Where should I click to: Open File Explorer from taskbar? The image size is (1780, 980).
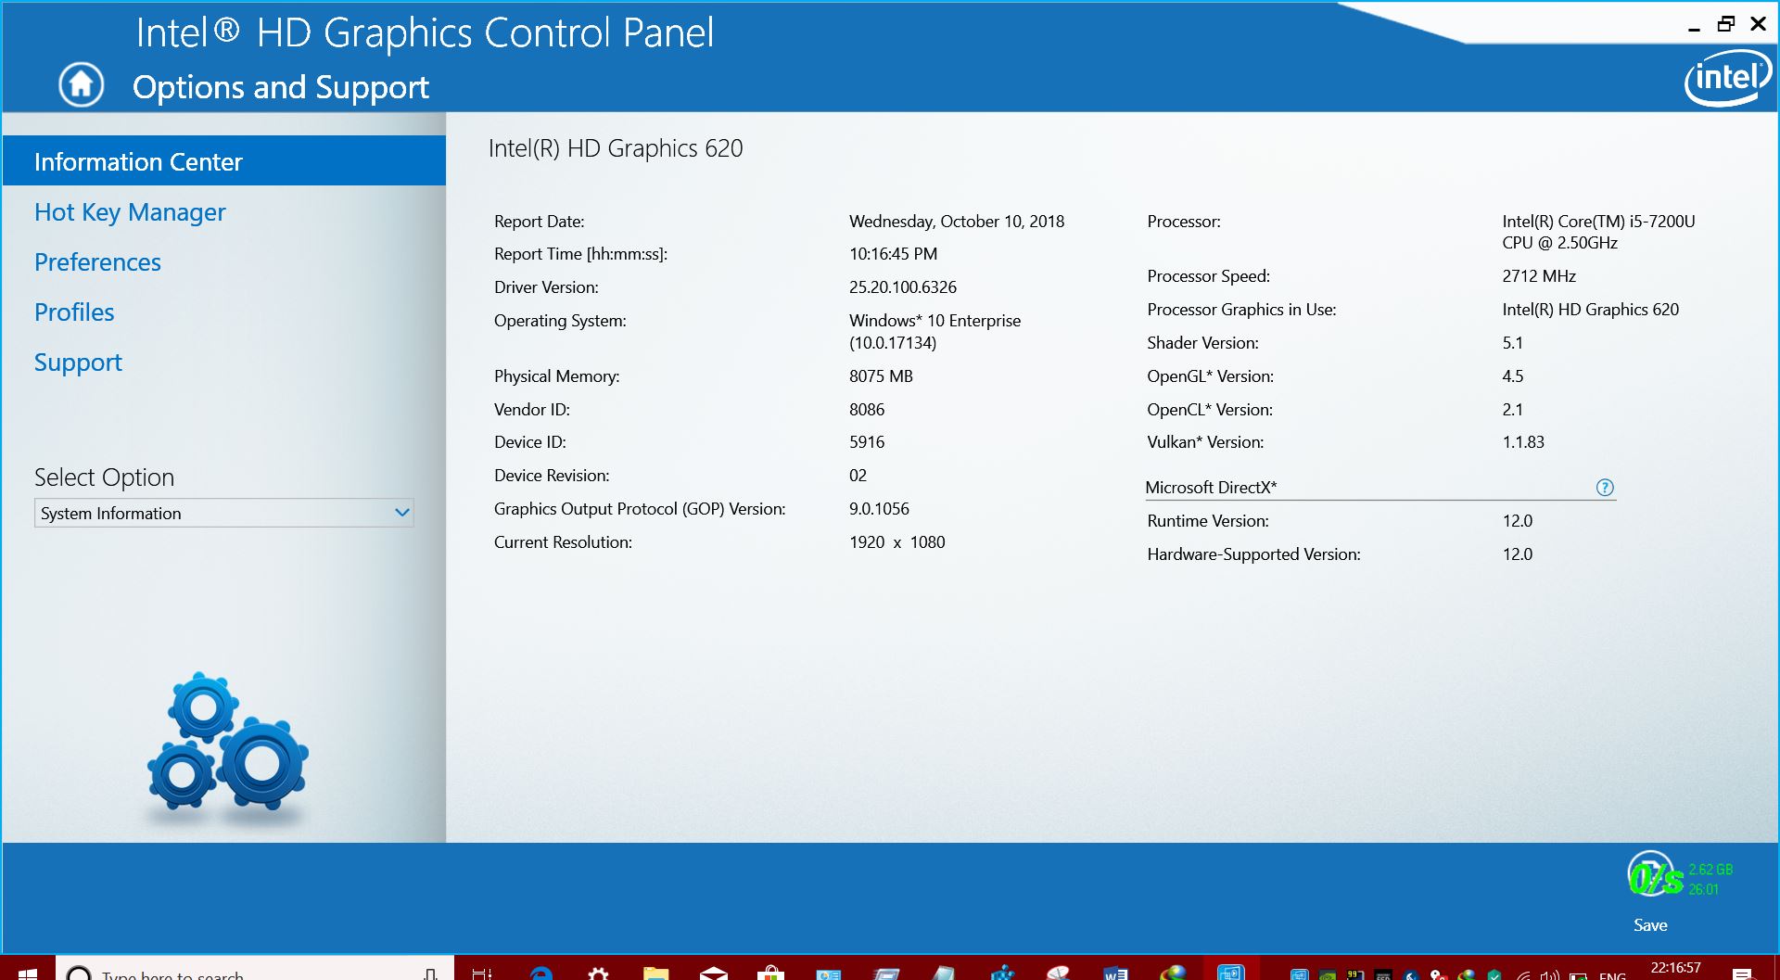coord(656,972)
